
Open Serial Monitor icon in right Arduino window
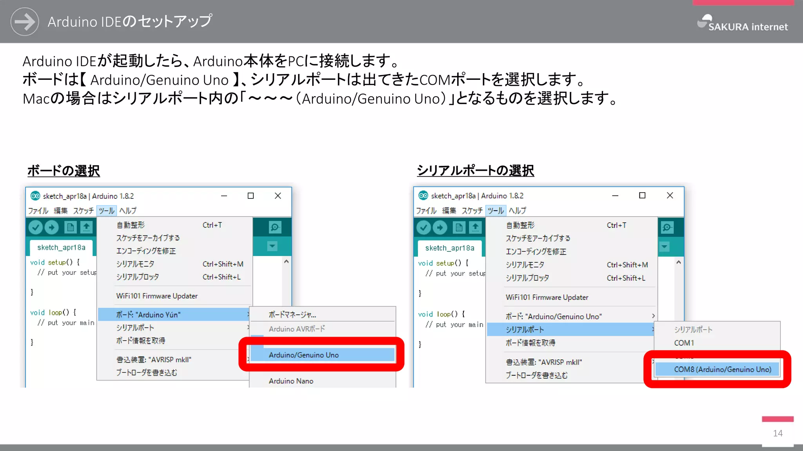[x=667, y=227]
